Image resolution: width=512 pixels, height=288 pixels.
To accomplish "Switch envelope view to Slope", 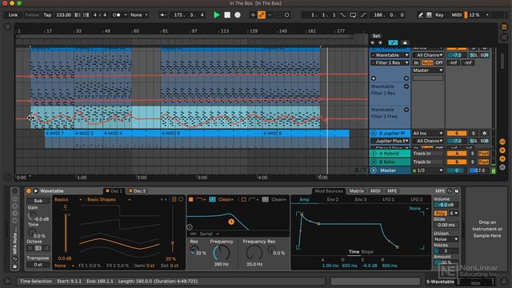I will coord(367,252).
